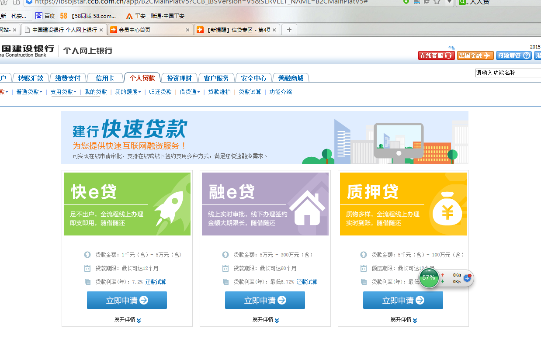Open 问题解答 question mark help button
The height and width of the screenshot is (346, 541).
(x=514, y=55)
